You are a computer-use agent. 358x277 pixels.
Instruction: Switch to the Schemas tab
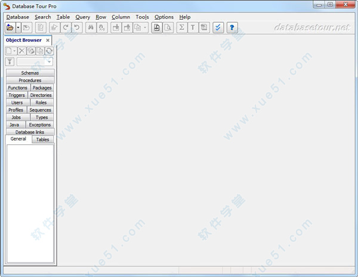tap(30, 73)
